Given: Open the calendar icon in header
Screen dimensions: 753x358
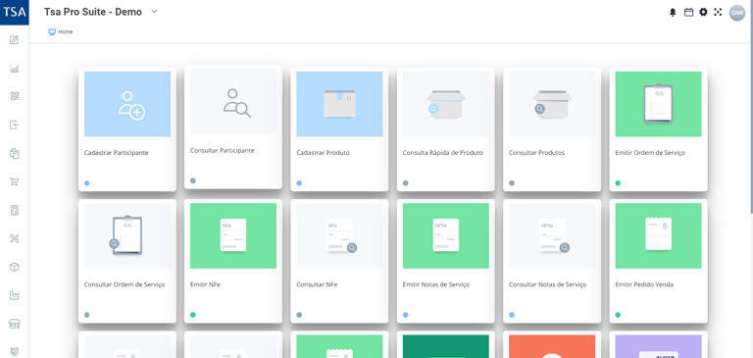Looking at the screenshot, I should click(x=688, y=13).
